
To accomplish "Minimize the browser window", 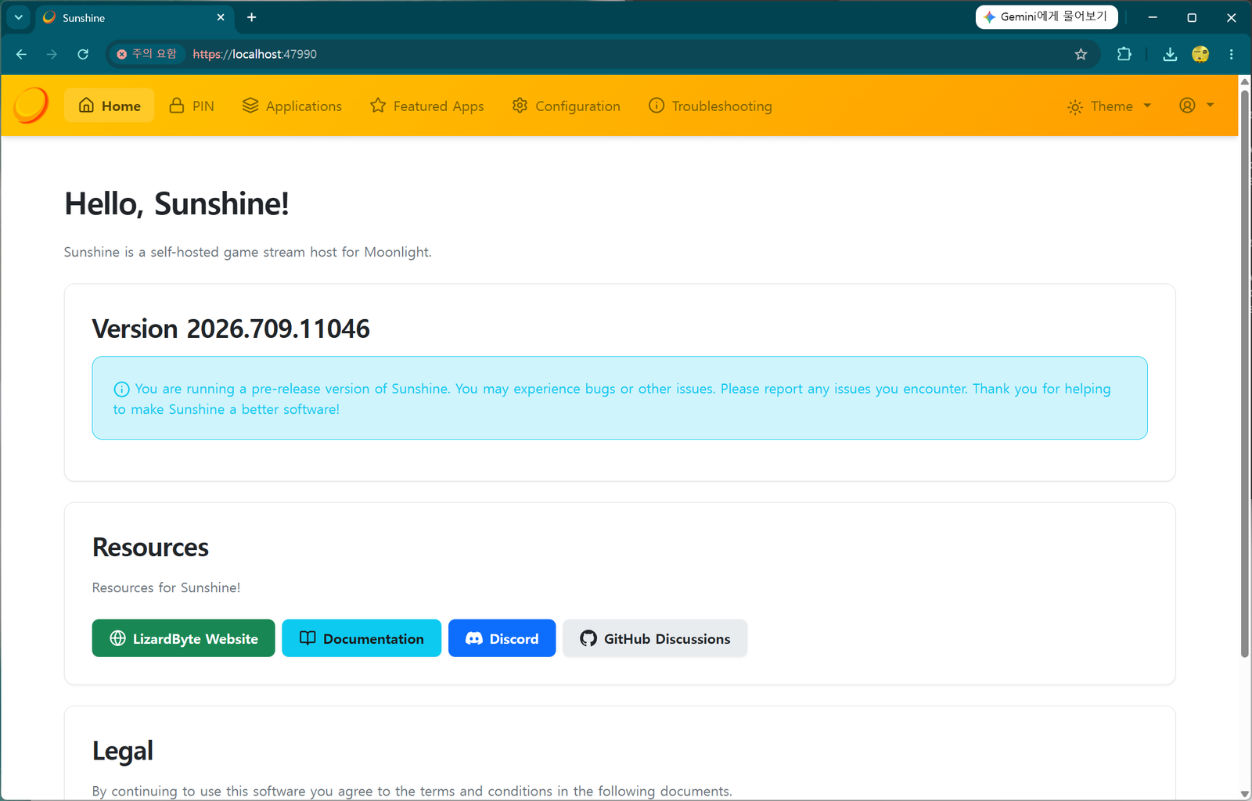I will (x=1153, y=17).
